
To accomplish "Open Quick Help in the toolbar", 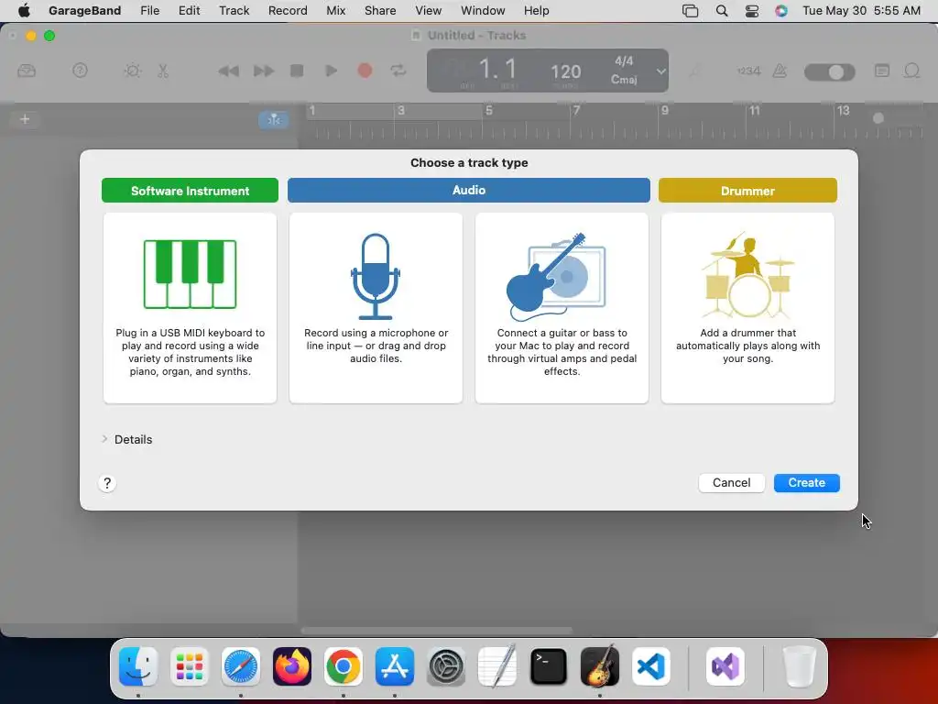I will point(80,71).
